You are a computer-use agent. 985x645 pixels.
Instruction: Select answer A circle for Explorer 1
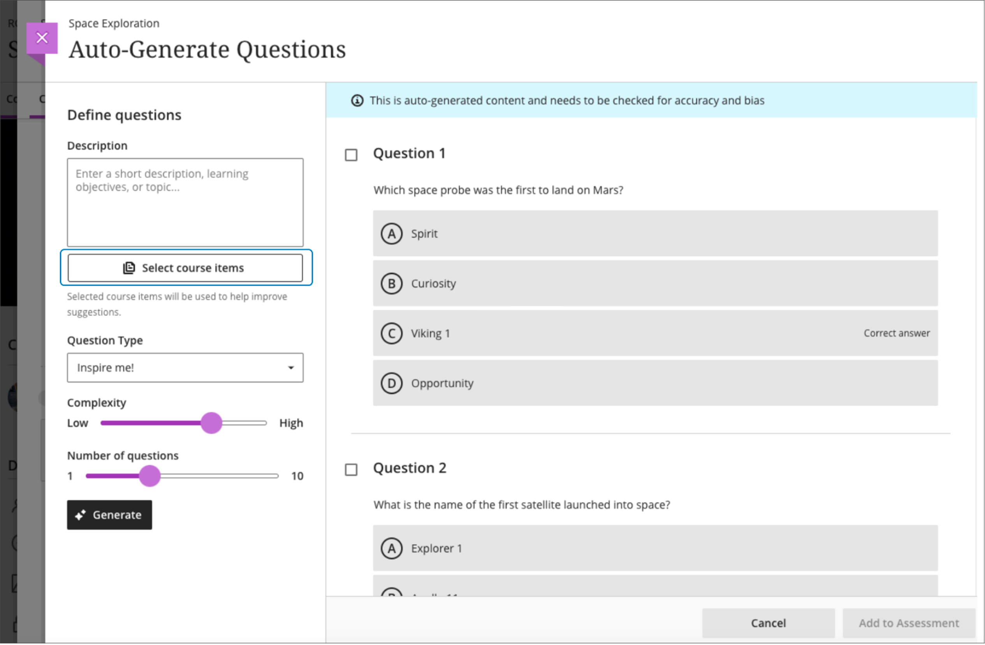pos(391,548)
